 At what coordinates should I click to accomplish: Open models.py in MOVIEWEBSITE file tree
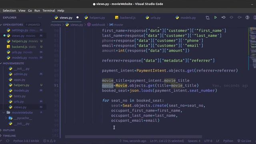pos(23,90)
